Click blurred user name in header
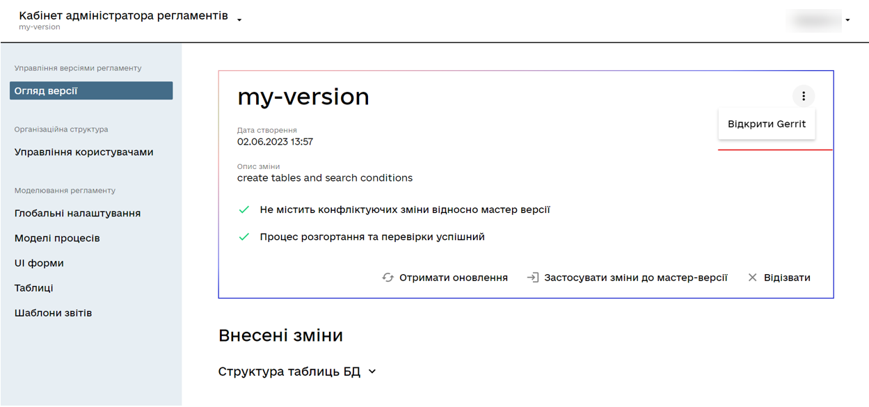Viewport: 869px width, 407px height. coord(813,20)
